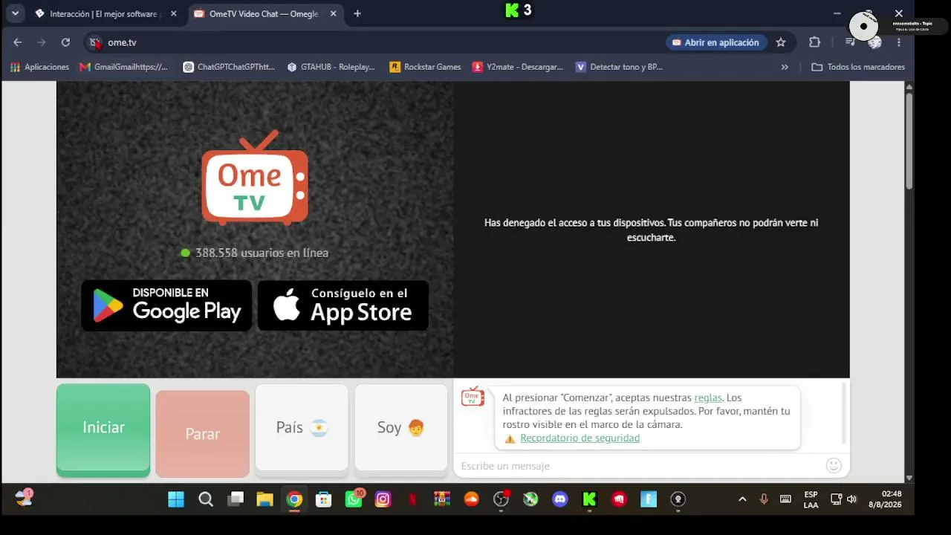Open the Windows Start menu
Screen dimensions: 951x535
[x=176, y=499]
